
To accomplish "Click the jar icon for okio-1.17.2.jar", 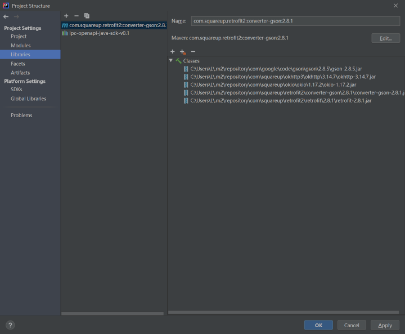I will [x=186, y=85].
